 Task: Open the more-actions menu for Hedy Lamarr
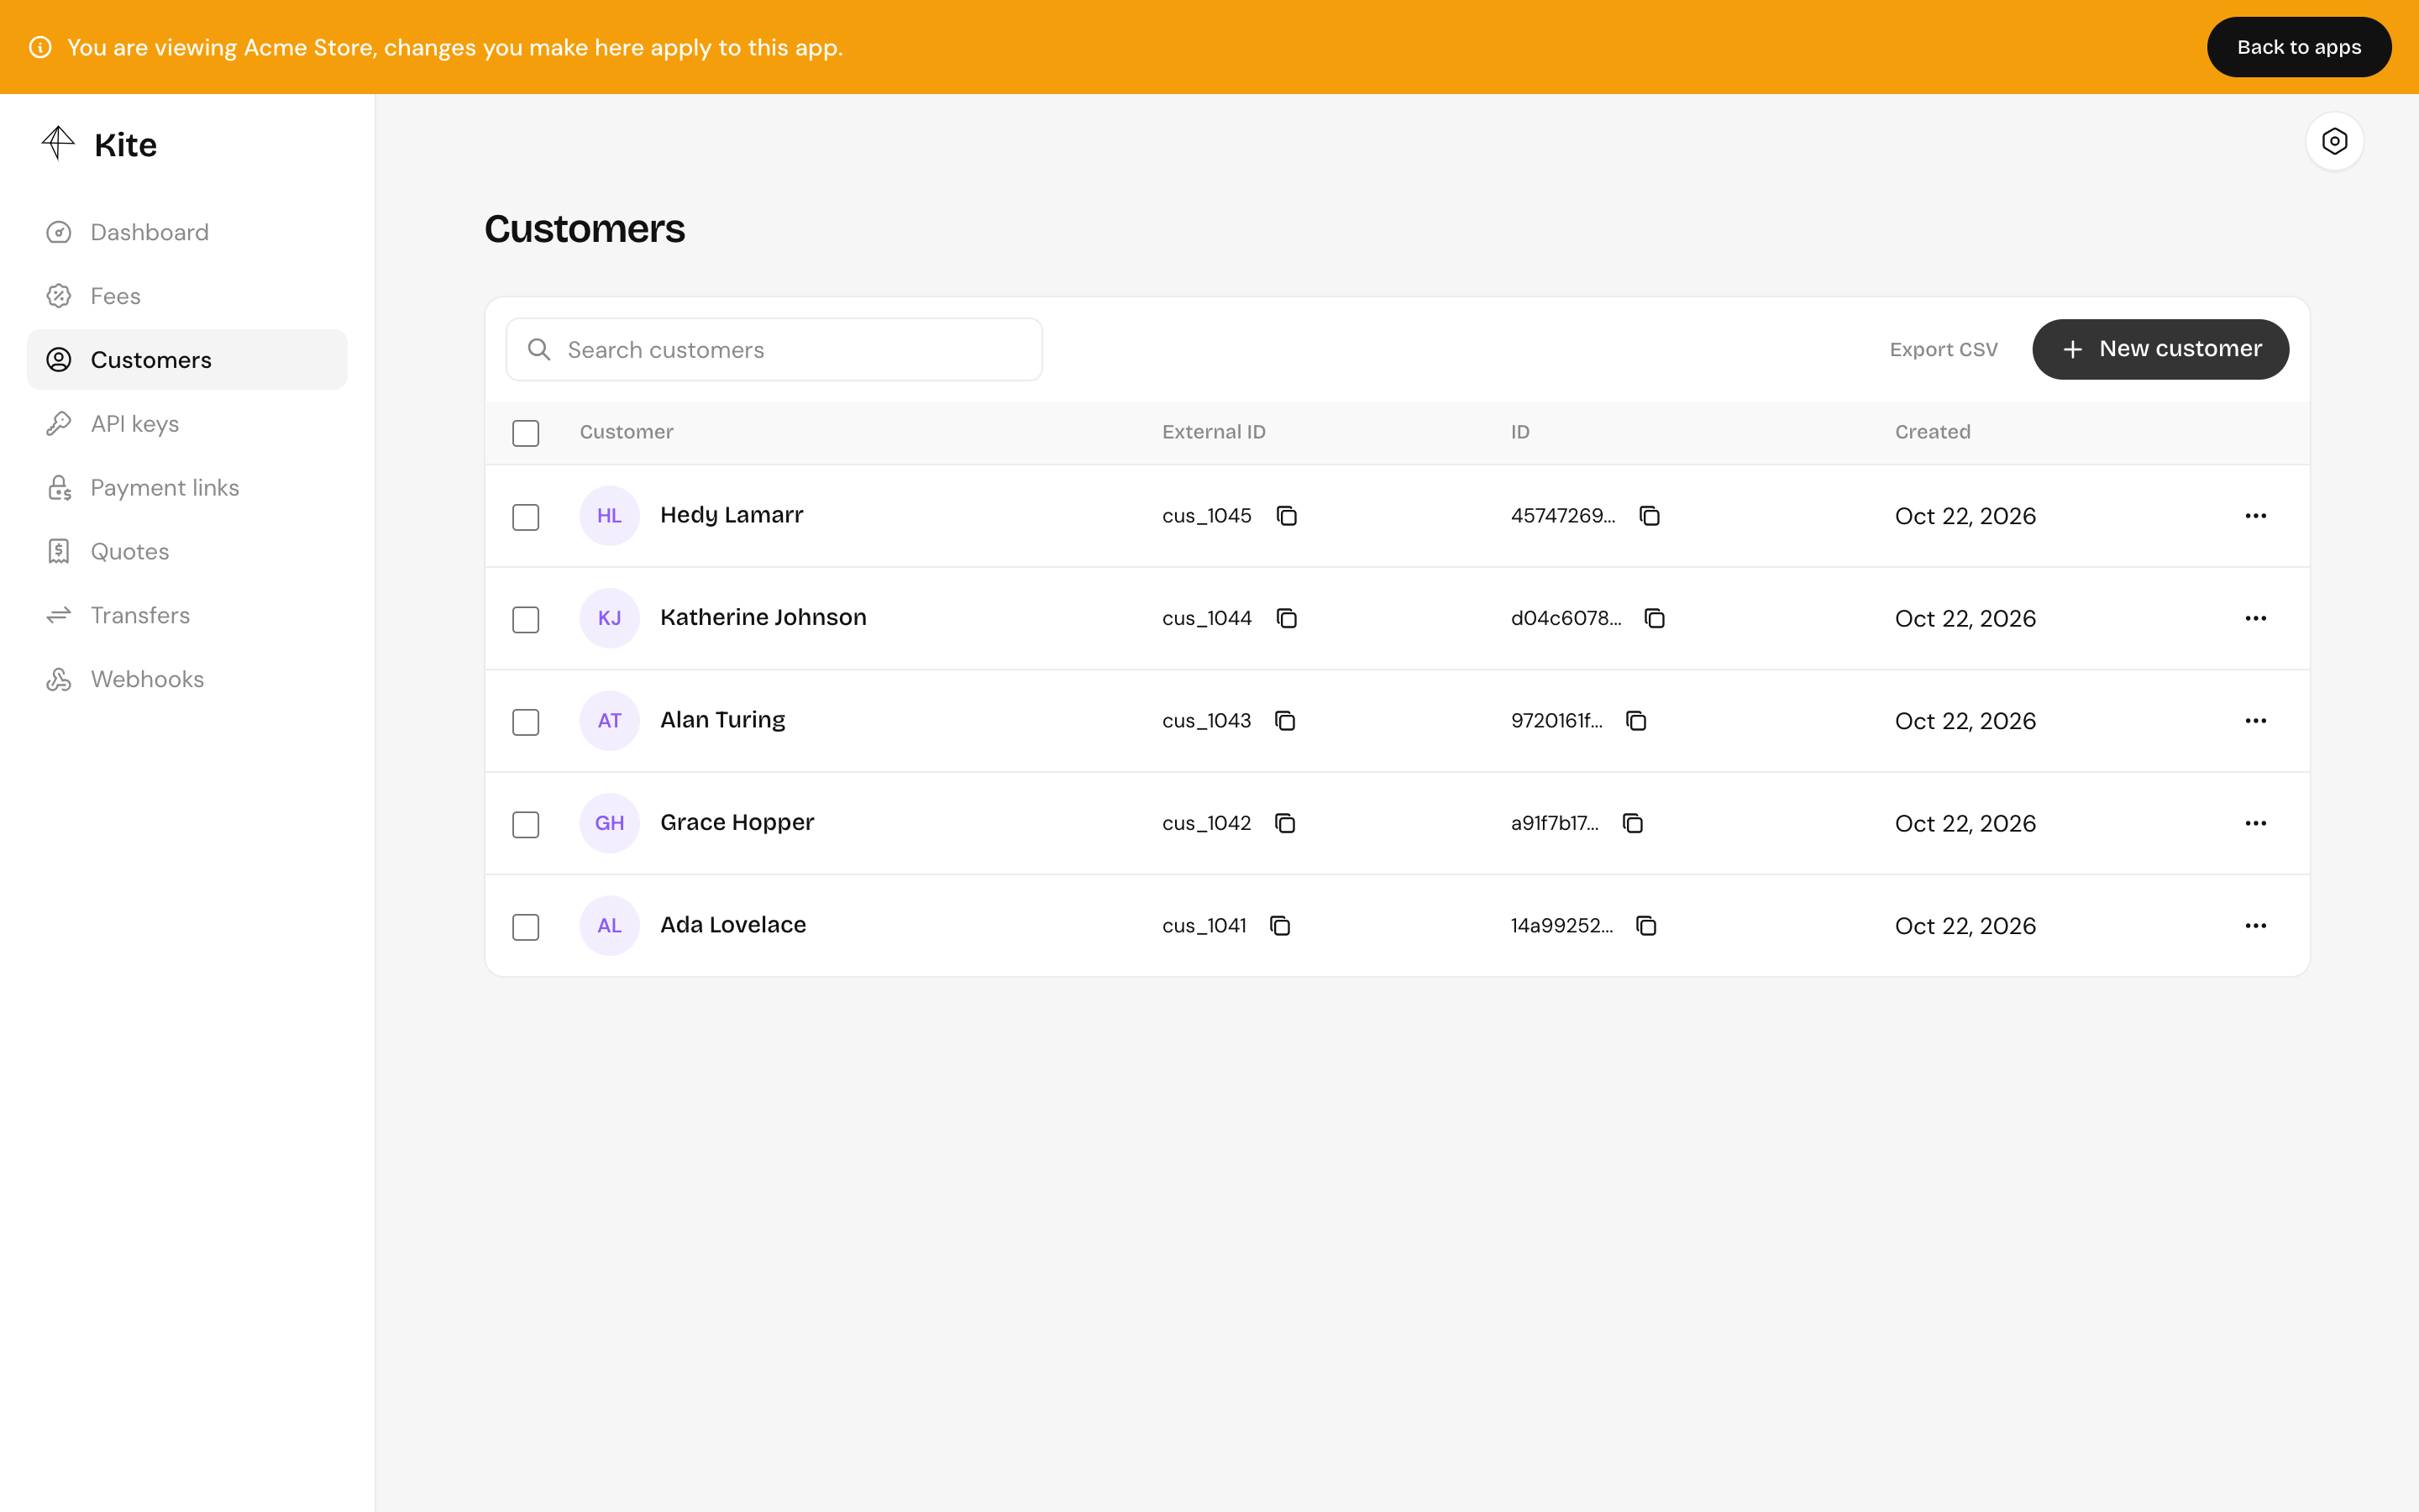pyautogui.click(x=2255, y=516)
